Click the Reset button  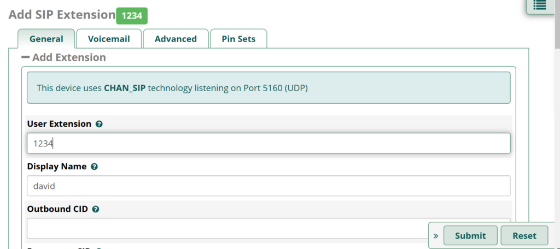click(x=524, y=235)
